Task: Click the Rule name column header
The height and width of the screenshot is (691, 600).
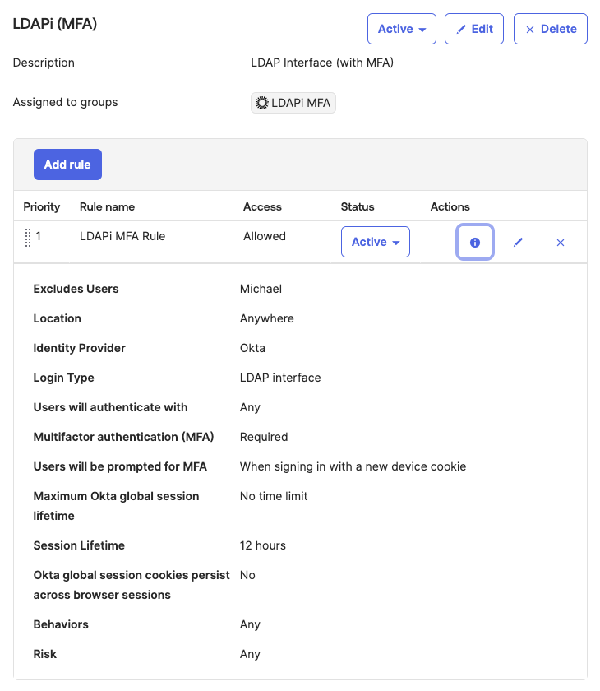Action: tap(107, 206)
